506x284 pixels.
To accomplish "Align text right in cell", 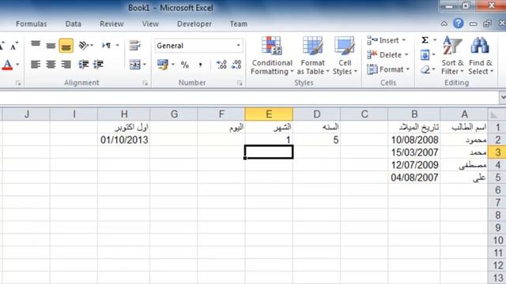I will point(66,65).
